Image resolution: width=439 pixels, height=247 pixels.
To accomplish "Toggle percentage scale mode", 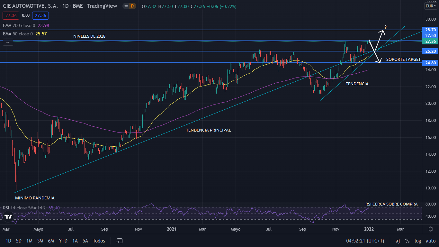I will click(x=407, y=241).
